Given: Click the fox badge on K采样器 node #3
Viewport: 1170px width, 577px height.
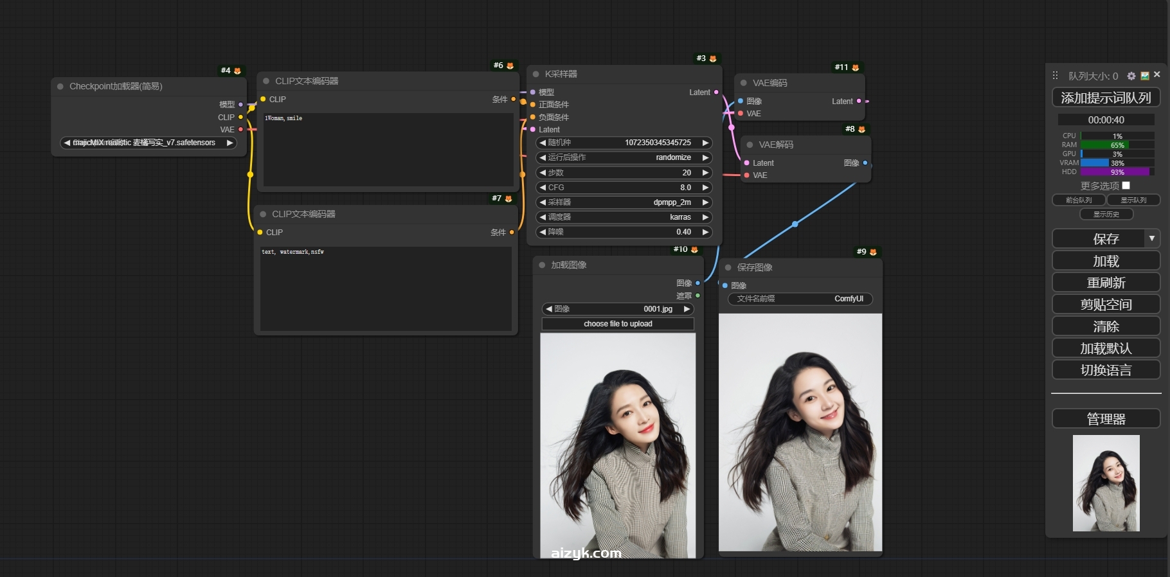Looking at the screenshot, I should tap(713, 58).
